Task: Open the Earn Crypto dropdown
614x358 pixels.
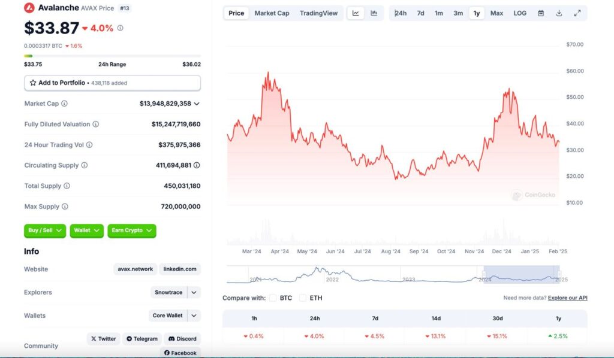Action: pos(131,230)
